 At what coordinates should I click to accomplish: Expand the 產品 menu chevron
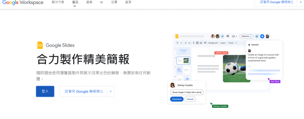pyautogui.click(x=75, y=6)
